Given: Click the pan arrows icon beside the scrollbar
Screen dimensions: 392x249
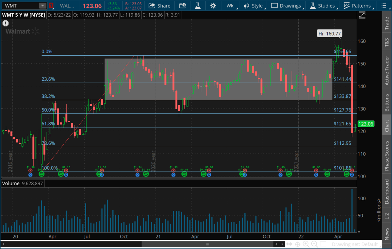Looking at the screenshot, I should [x=289, y=244].
